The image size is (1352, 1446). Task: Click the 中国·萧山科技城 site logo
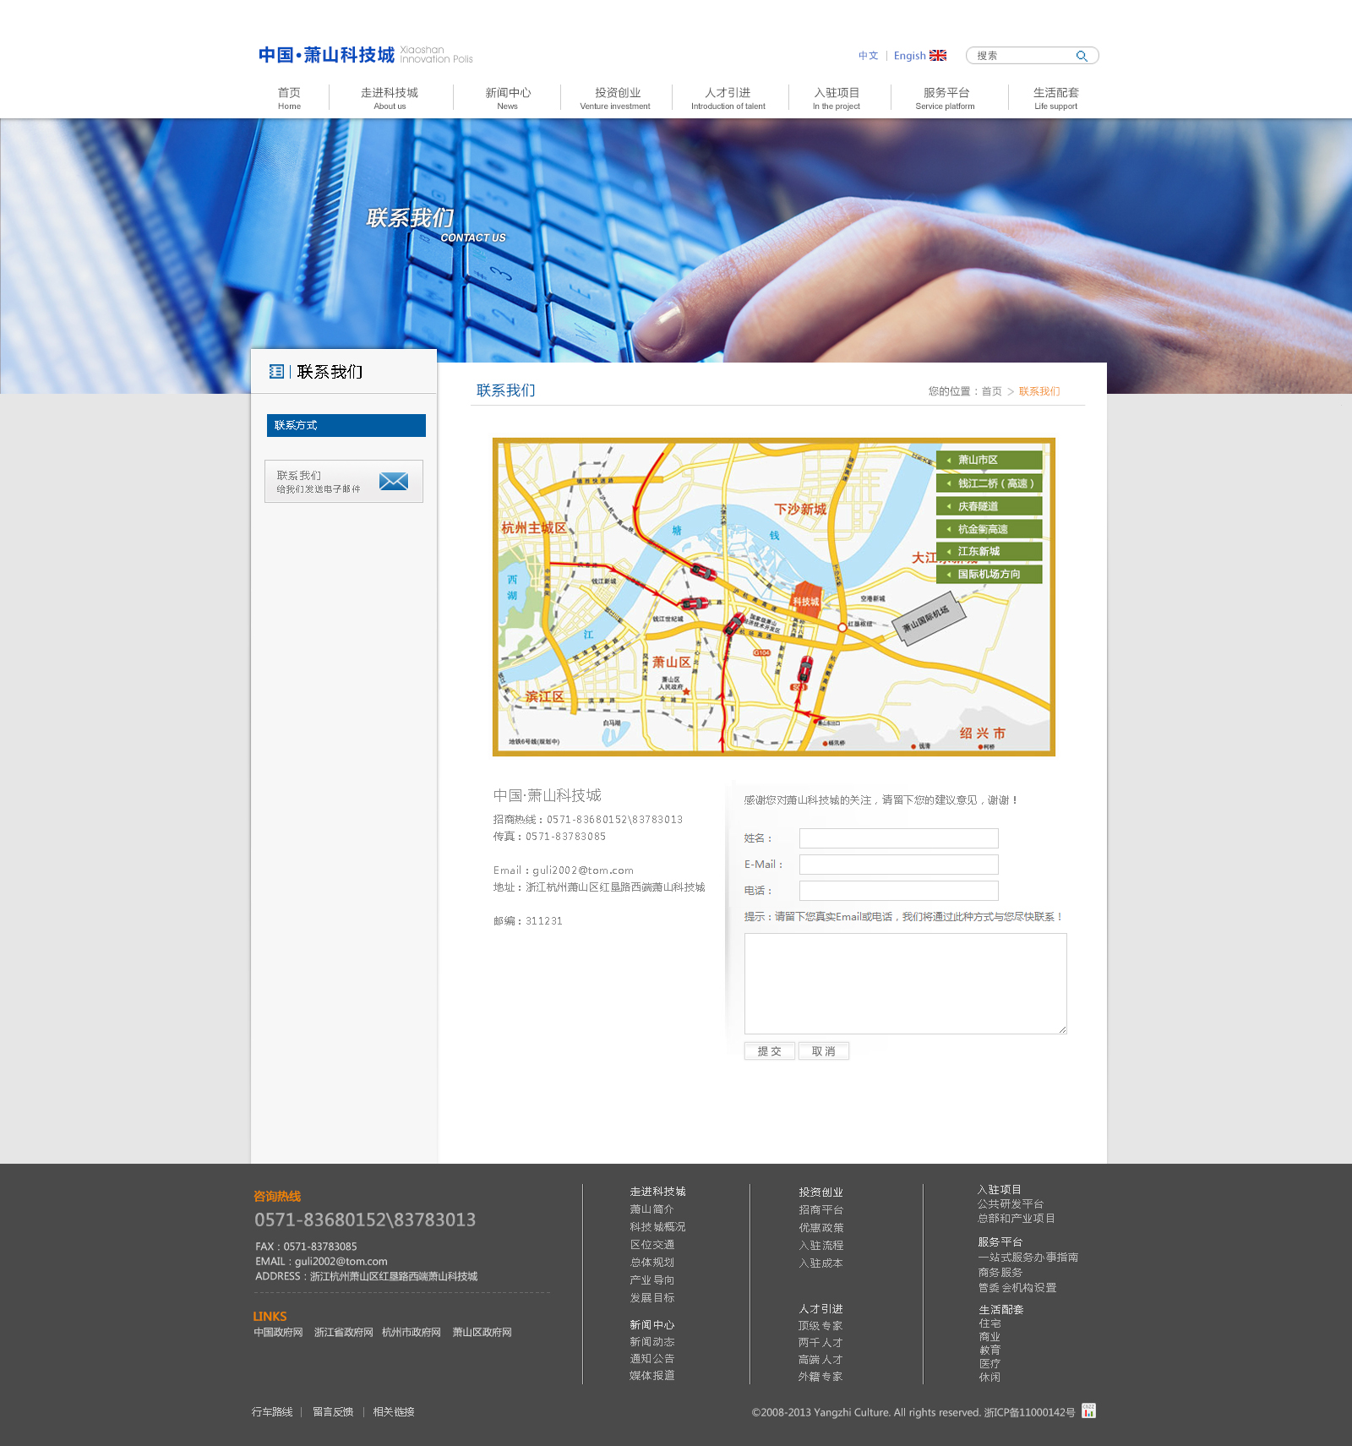[326, 55]
